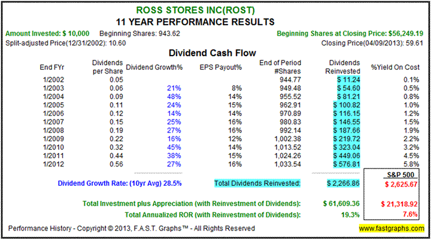Image resolution: width=431 pixels, height=239 pixels.
Task: Click the 1,033.54 end of period shares
Action: coord(288,164)
